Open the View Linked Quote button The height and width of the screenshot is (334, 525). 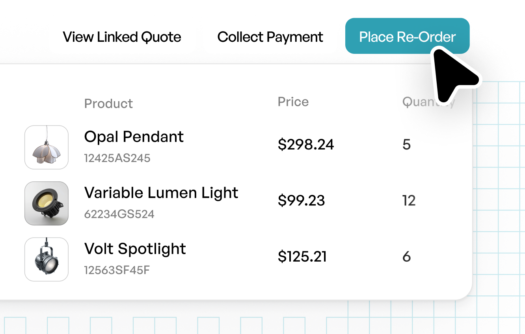(122, 37)
